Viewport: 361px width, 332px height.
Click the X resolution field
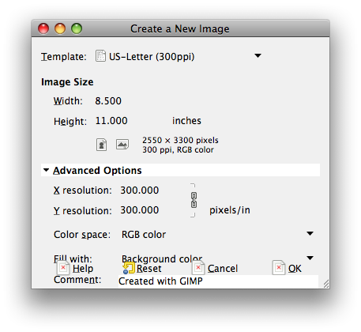pos(140,191)
